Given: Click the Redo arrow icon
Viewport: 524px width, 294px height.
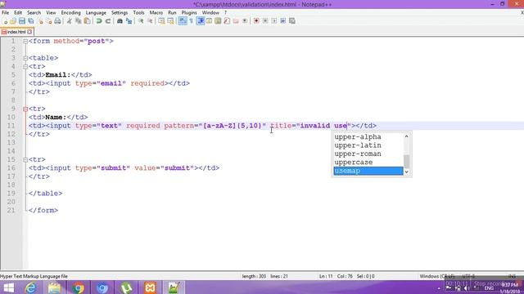Looking at the screenshot, I should tap(107, 21).
